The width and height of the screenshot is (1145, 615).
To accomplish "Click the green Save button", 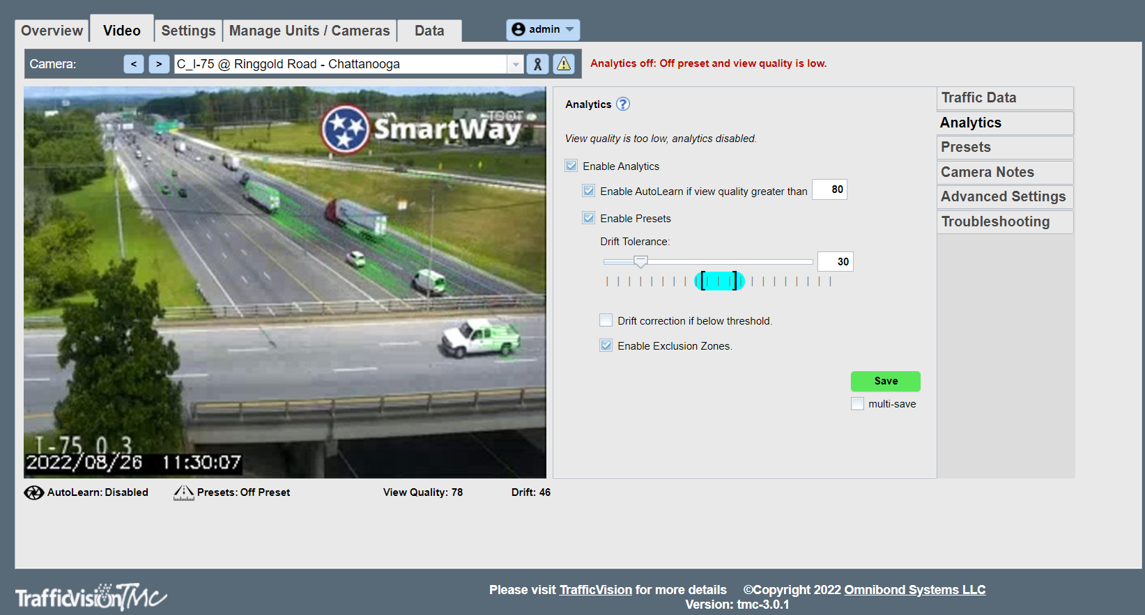I will click(886, 381).
